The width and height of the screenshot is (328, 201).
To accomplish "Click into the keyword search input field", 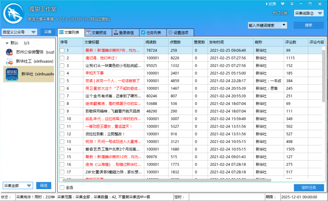I will pyautogui.click(x=264, y=25).
